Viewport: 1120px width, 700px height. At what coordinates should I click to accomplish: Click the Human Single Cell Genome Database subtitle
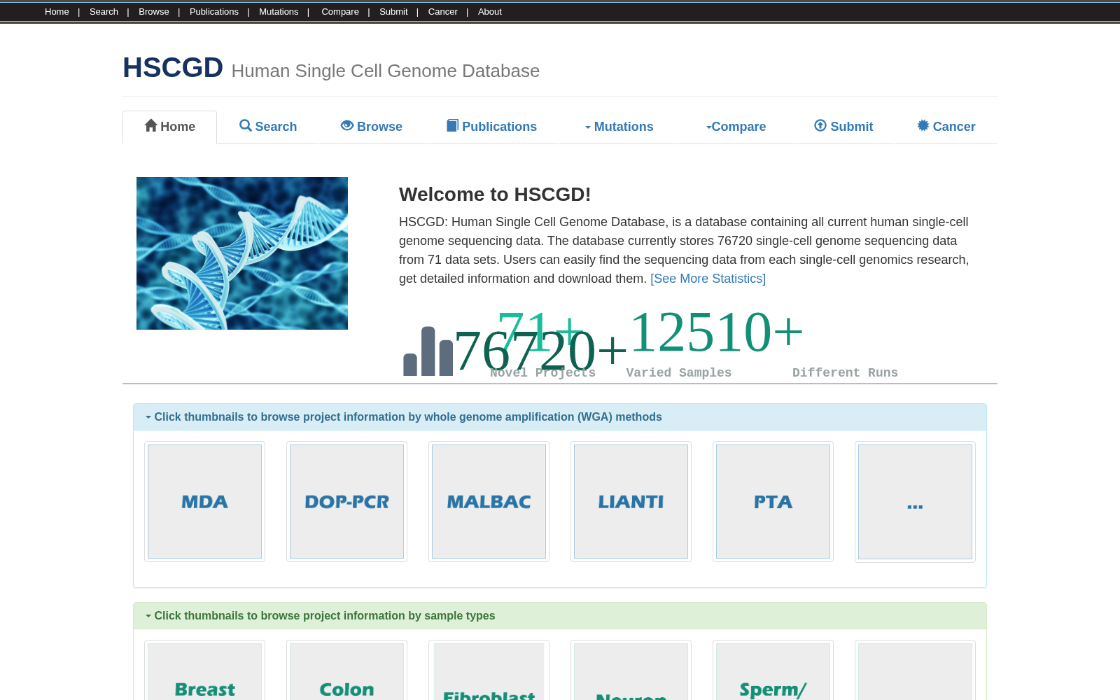point(386,71)
